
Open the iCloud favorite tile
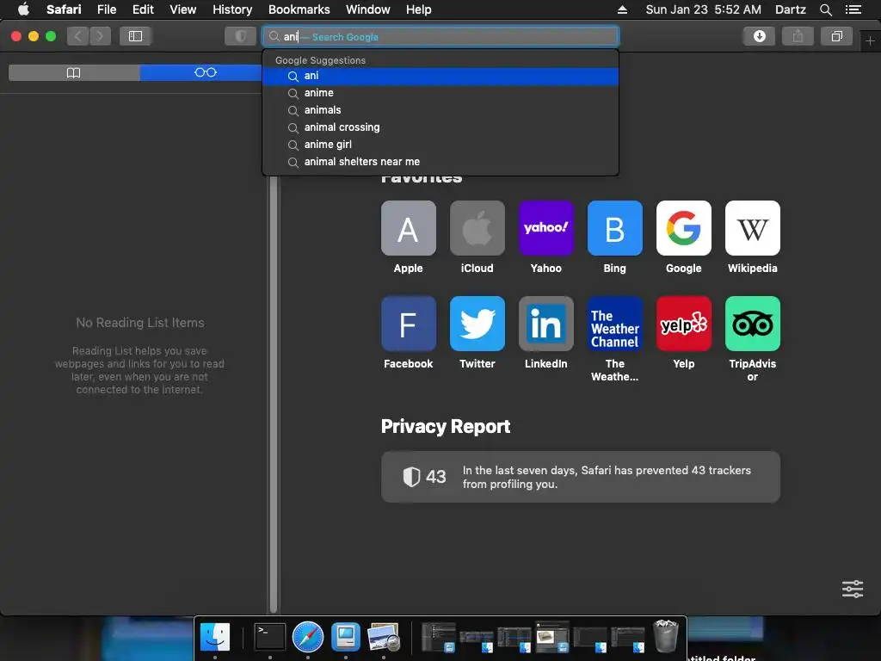[477, 228]
